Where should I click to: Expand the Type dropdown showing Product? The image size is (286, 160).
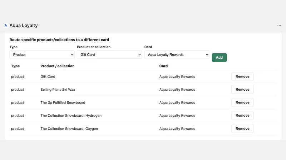[42, 55]
